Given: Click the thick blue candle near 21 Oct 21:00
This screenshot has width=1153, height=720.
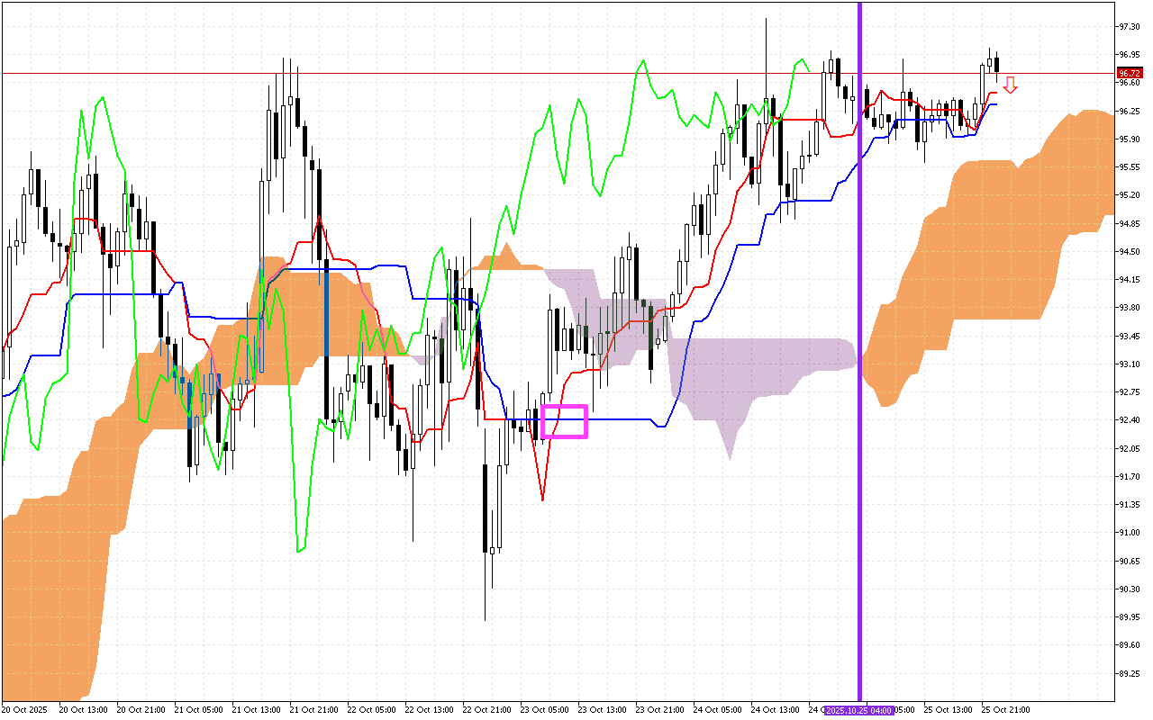Looking at the screenshot, I should click(x=325, y=315).
